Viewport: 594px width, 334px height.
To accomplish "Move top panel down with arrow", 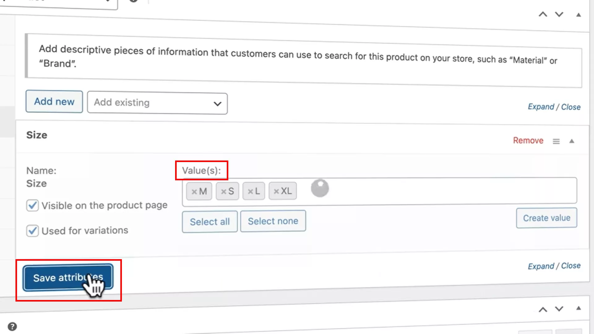I will [x=559, y=14].
